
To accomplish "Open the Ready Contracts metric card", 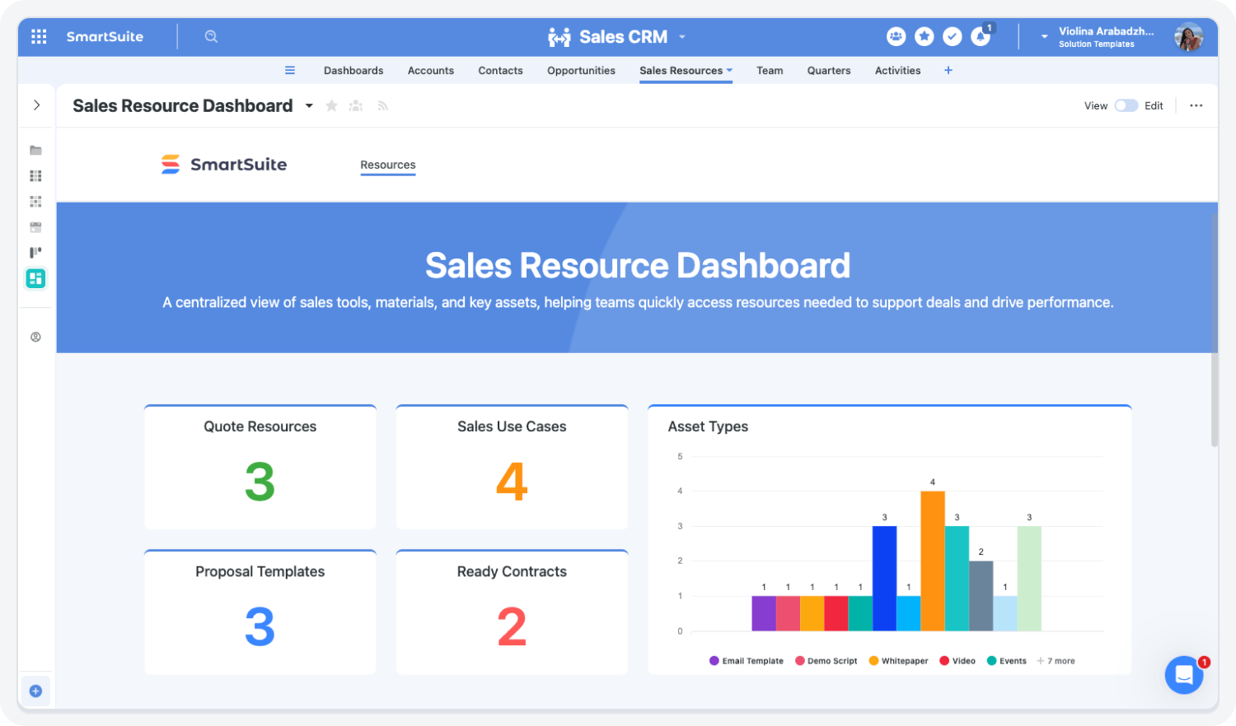I will tap(512, 612).
